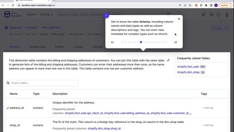Click the Find in table search field
The width and height of the screenshot is (234, 132).
pos(42,83)
